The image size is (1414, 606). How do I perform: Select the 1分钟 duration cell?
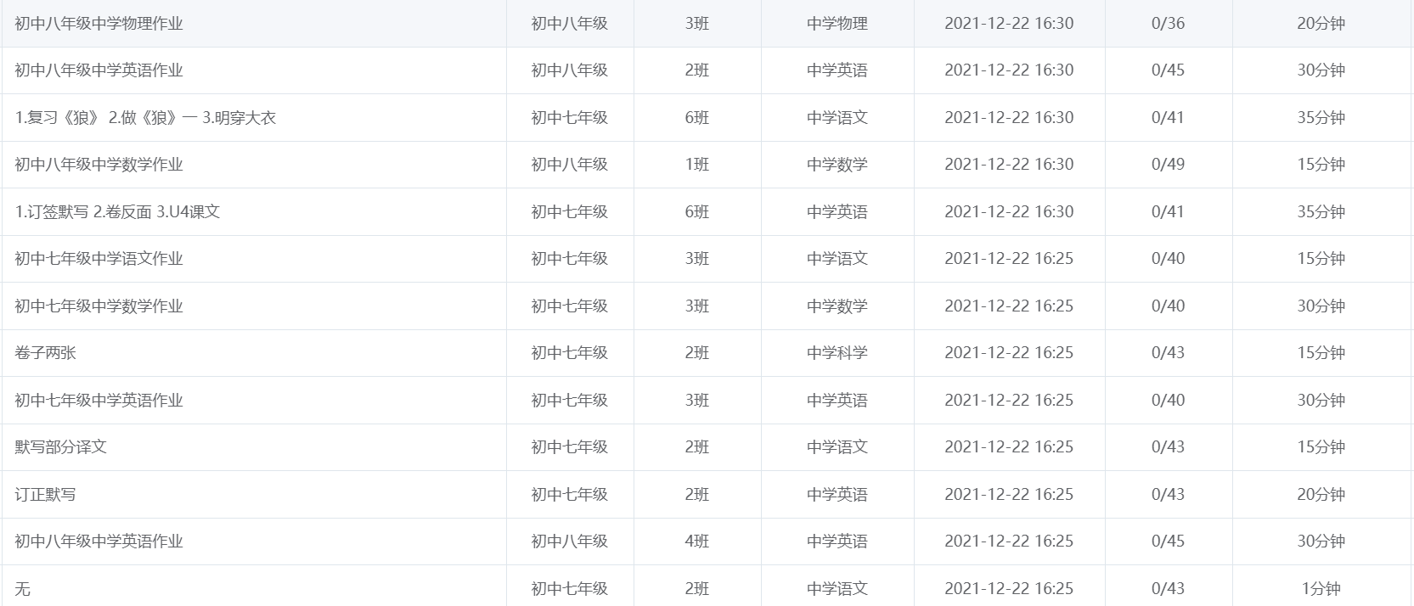1321,589
